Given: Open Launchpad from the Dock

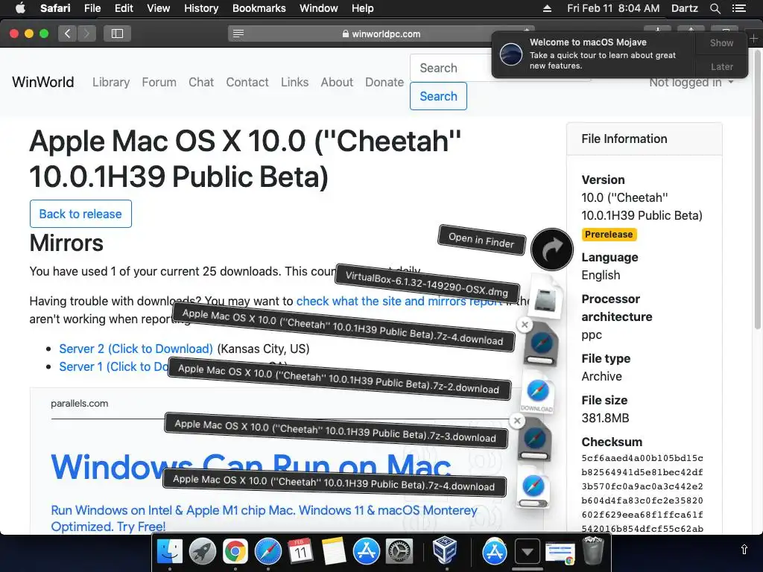Looking at the screenshot, I should (203, 552).
